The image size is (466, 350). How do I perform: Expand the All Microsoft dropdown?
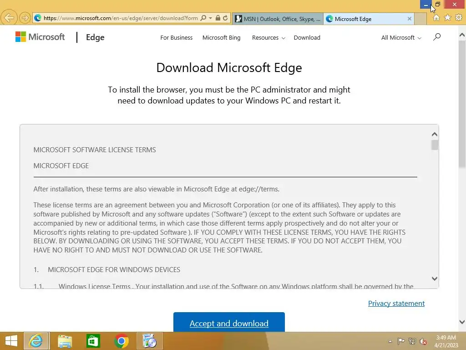pyautogui.click(x=401, y=37)
